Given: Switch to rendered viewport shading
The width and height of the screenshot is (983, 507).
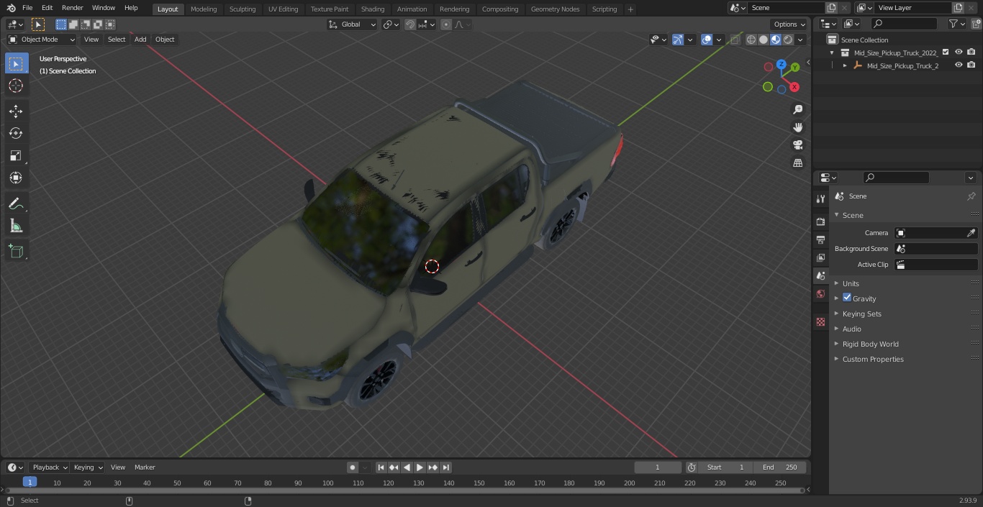Looking at the screenshot, I should [x=788, y=40].
